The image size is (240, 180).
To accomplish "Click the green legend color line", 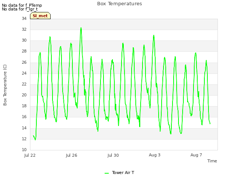I will [x=106, y=173].
